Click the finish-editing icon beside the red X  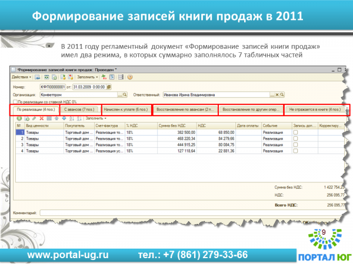pyautogui.click(x=49, y=119)
